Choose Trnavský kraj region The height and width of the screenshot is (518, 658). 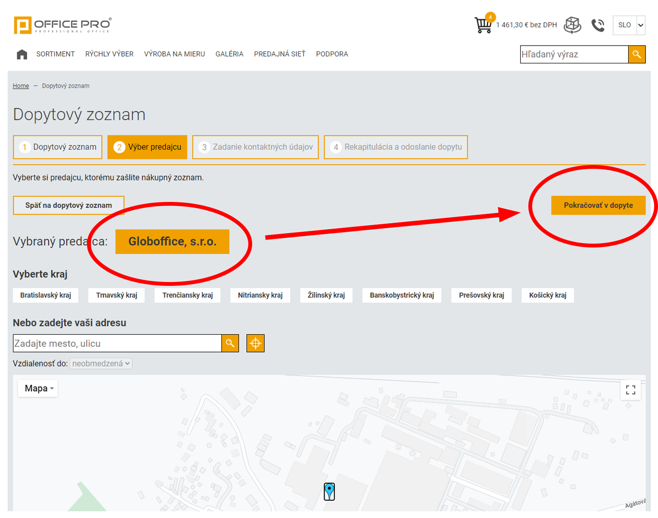[117, 295]
